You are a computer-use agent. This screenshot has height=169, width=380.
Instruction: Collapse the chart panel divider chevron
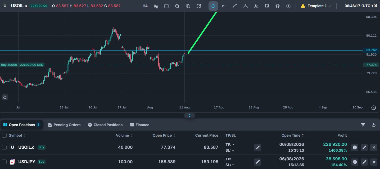pos(189,116)
